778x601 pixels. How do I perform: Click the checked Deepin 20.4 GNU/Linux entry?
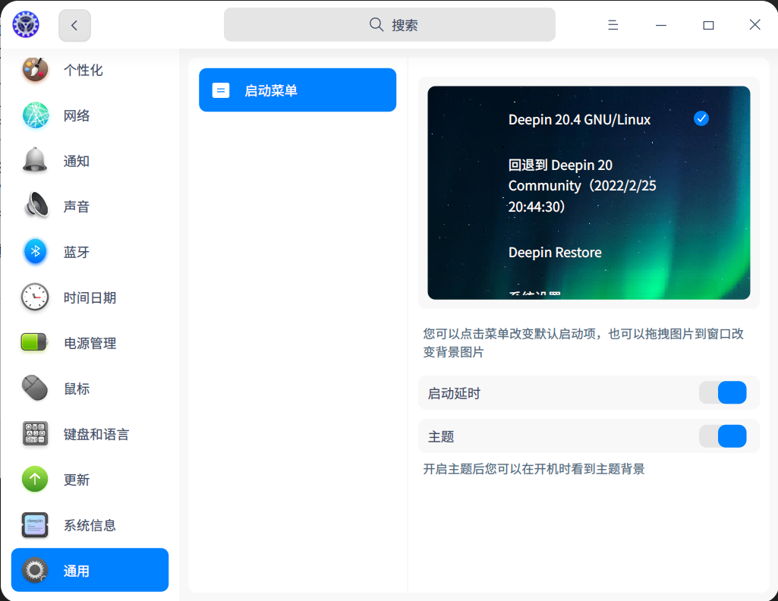pos(579,119)
